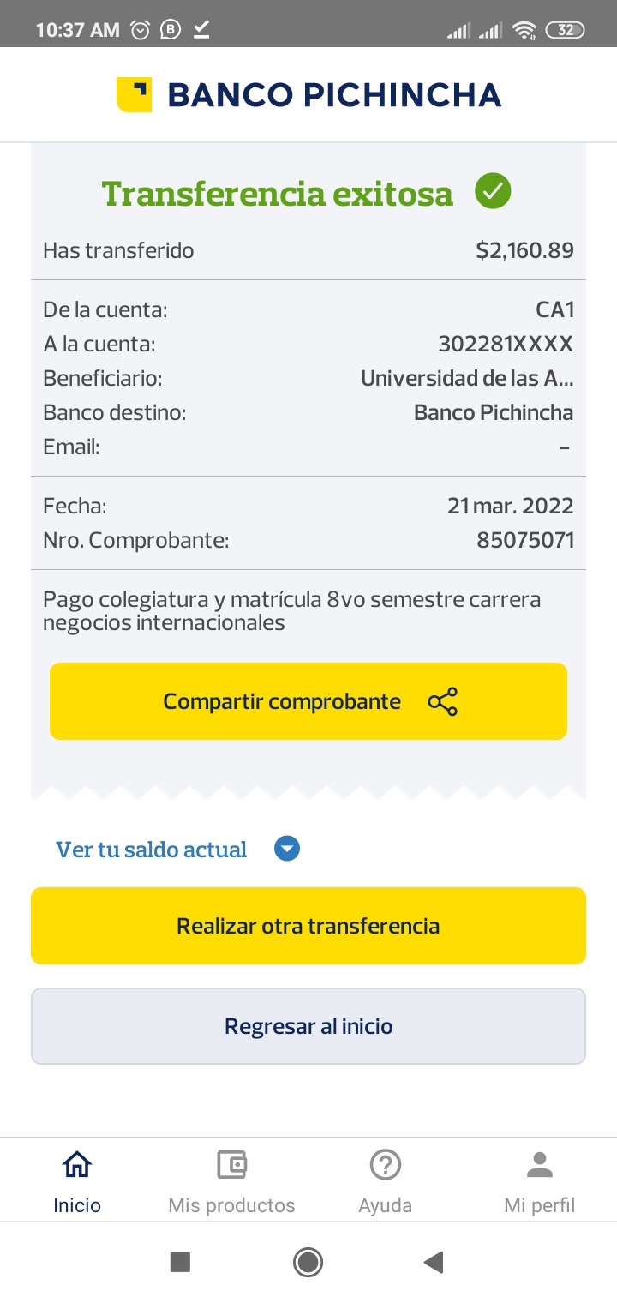The height and width of the screenshot is (1303, 617).
Task: Open the Ayuda question mark icon
Action: [x=386, y=1164]
